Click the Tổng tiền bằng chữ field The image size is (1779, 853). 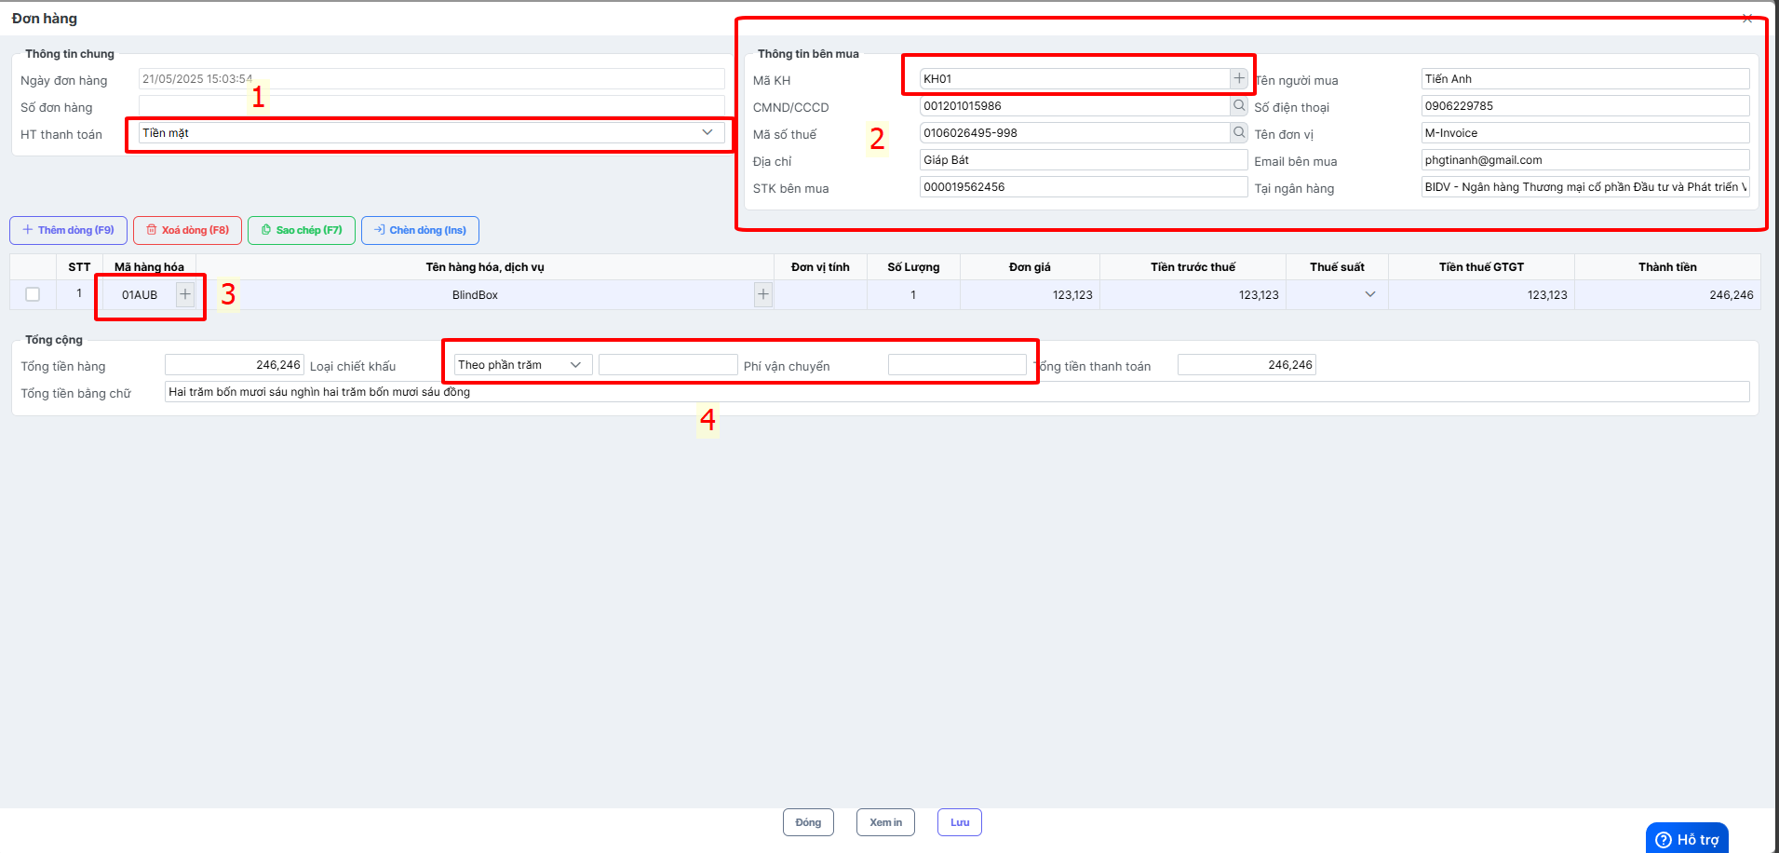pyautogui.click(x=957, y=392)
